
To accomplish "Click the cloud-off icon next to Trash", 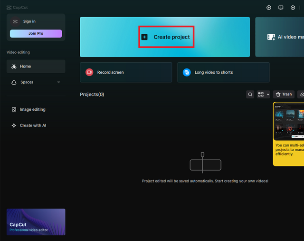I will coord(302,94).
